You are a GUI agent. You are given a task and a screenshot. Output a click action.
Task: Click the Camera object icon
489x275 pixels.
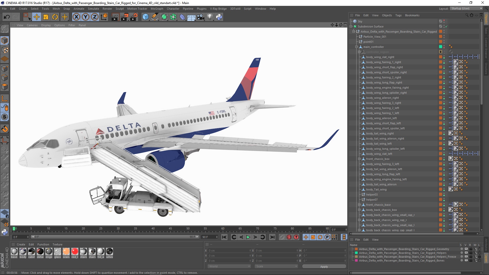point(201,17)
